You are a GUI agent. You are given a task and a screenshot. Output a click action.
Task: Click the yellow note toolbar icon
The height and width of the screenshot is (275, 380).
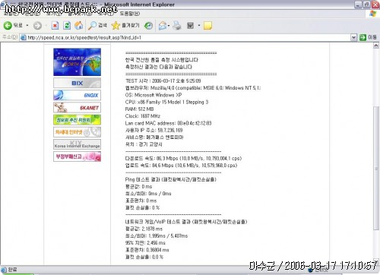point(207,25)
